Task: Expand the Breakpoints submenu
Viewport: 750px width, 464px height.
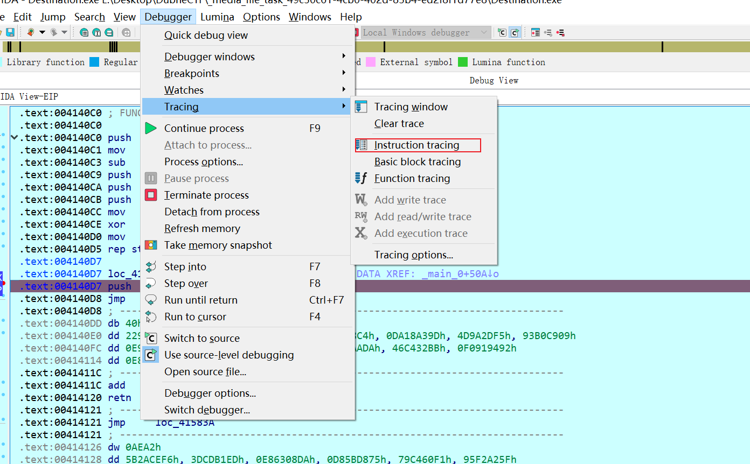Action: (x=192, y=74)
